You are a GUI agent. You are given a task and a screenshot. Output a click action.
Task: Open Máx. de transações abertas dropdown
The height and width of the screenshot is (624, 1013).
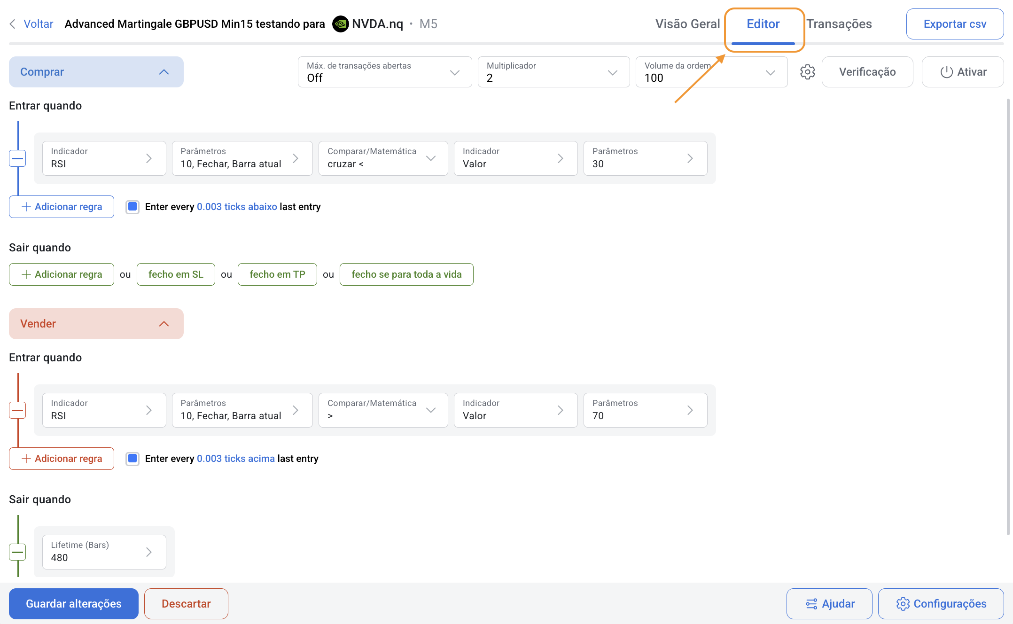(x=384, y=72)
